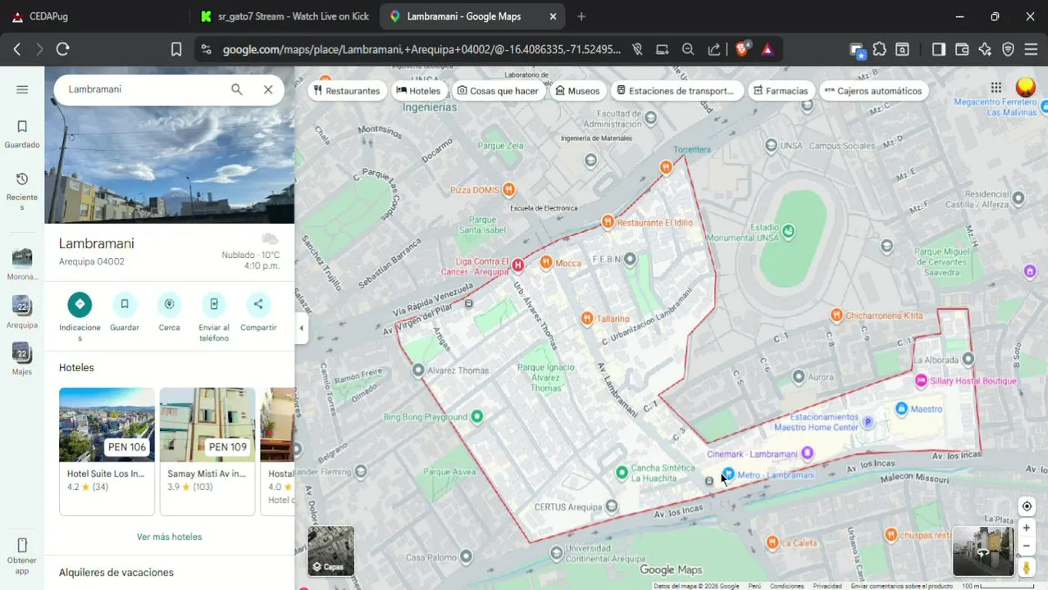
Task: Click the Obtener app phone icon
Action: click(22, 545)
